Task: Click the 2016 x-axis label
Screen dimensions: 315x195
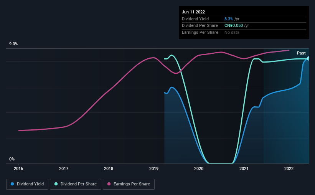Action: tap(18, 169)
